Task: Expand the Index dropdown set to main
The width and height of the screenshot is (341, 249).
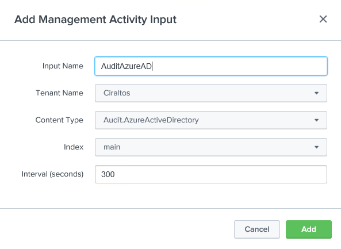Action: pos(210,147)
